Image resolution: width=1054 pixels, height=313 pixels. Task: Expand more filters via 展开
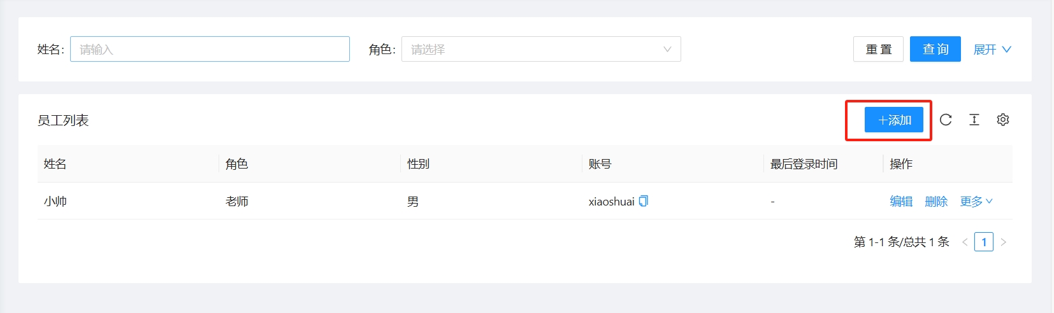point(992,49)
